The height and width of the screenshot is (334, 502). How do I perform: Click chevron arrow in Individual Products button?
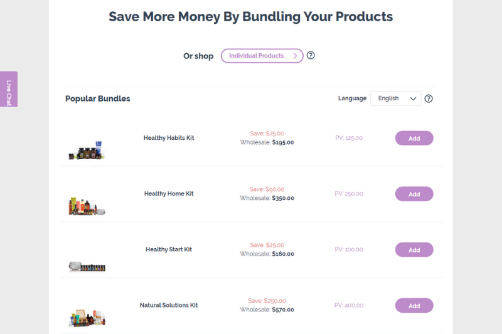tap(295, 56)
